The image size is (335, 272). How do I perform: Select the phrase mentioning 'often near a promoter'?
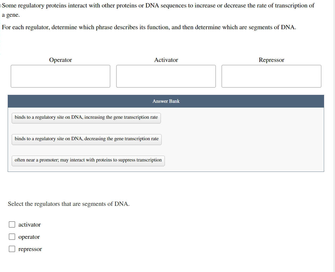[x=88, y=161]
